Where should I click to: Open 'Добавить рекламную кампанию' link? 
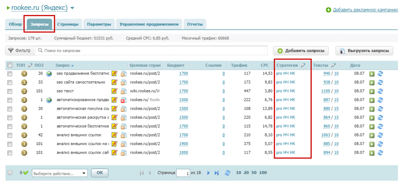[365, 10]
